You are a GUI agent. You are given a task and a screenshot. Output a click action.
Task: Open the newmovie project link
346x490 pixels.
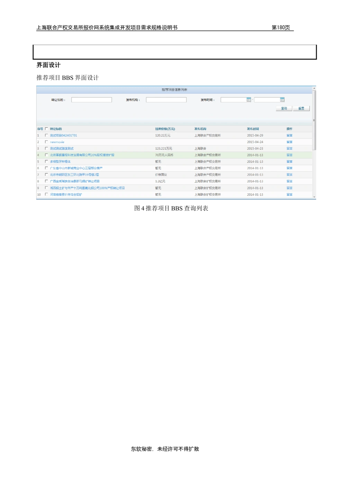57,142
